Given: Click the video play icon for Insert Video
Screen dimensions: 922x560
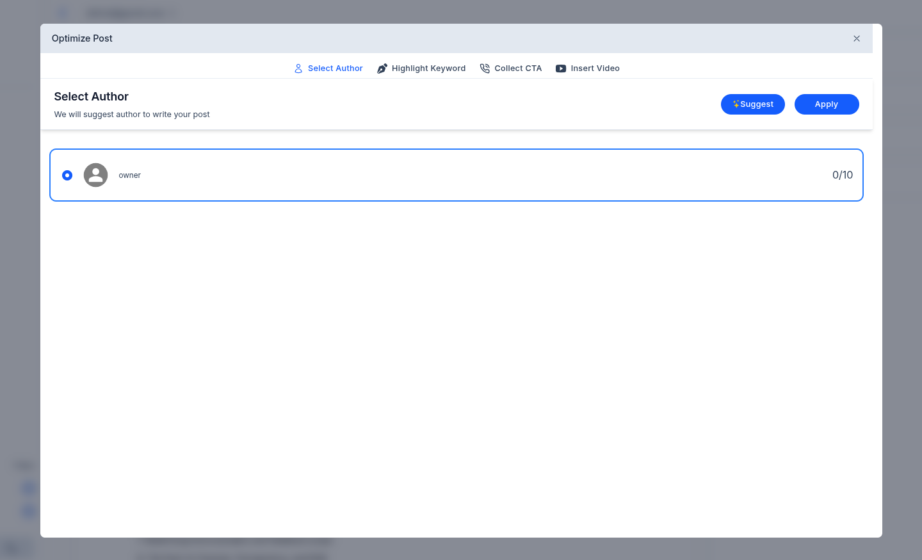Looking at the screenshot, I should pyautogui.click(x=561, y=68).
